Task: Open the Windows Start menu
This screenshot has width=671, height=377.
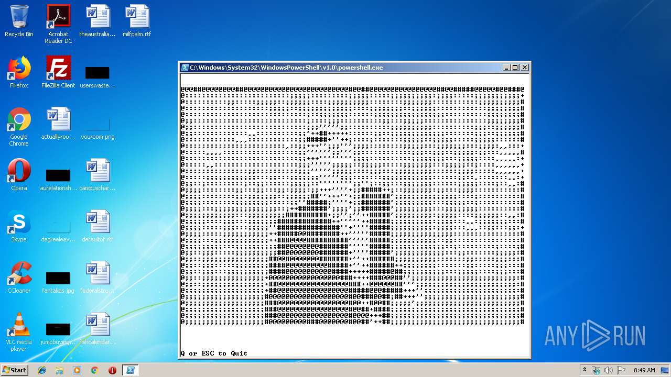Action: click(14, 370)
